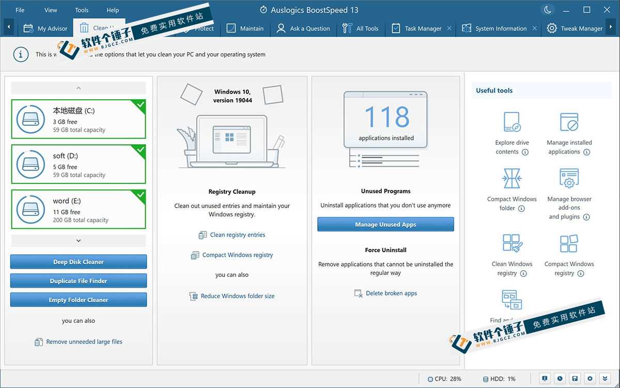Click the info icon in description bar

[21, 54]
